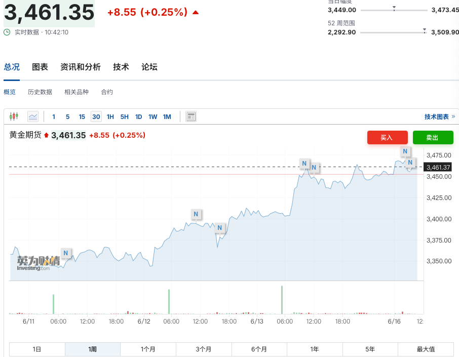
Task: Select the candlestick chart icon
Action: (x=14, y=116)
